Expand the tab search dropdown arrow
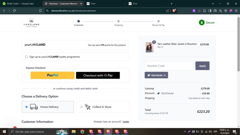 (x=213, y=3)
